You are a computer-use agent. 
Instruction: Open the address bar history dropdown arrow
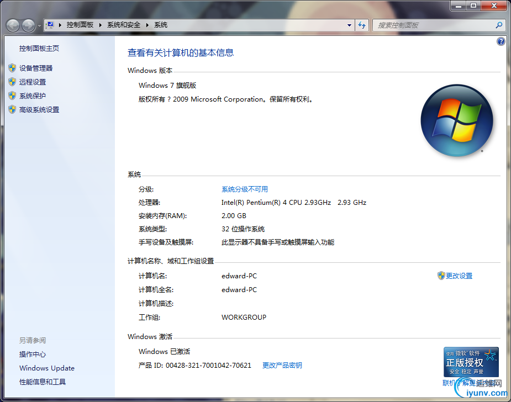pos(349,25)
